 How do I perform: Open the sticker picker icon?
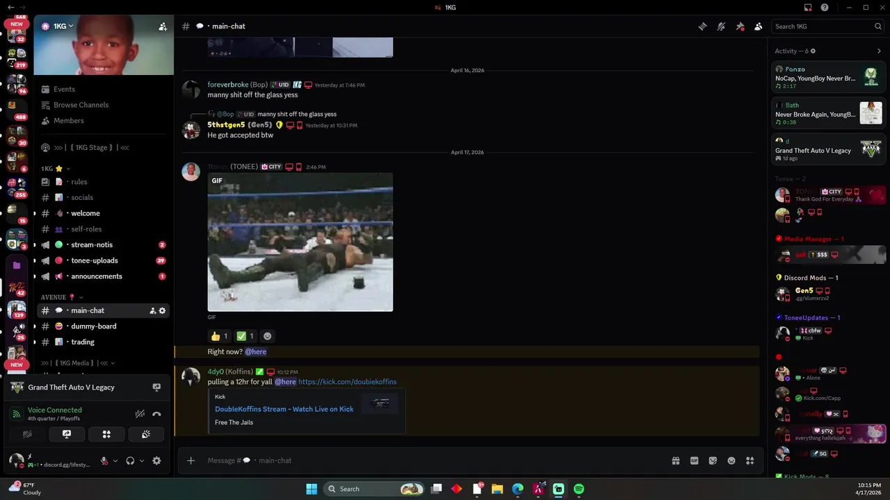pyautogui.click(x=713, y=460)
